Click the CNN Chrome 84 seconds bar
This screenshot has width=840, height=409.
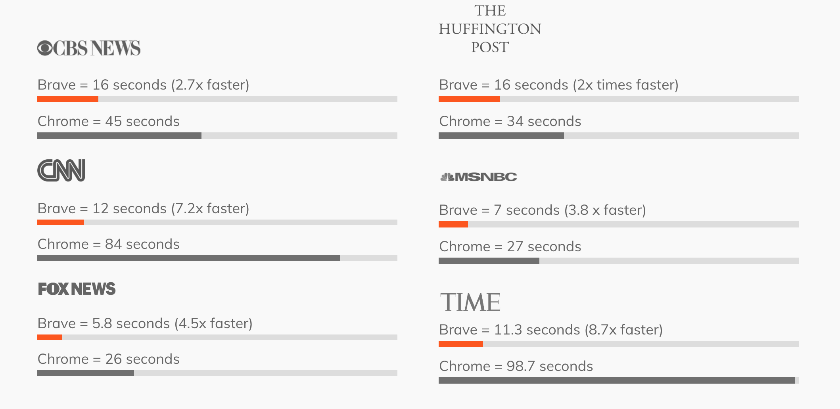(189, 258)
